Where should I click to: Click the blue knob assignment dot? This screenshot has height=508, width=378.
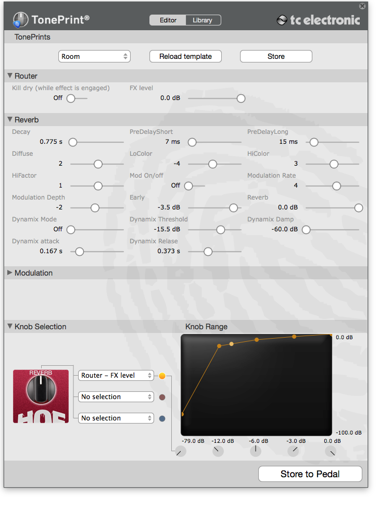click(162, 418)
